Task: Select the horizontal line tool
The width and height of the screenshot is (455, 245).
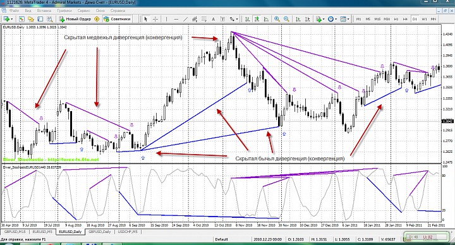Action: coord(176,19)
